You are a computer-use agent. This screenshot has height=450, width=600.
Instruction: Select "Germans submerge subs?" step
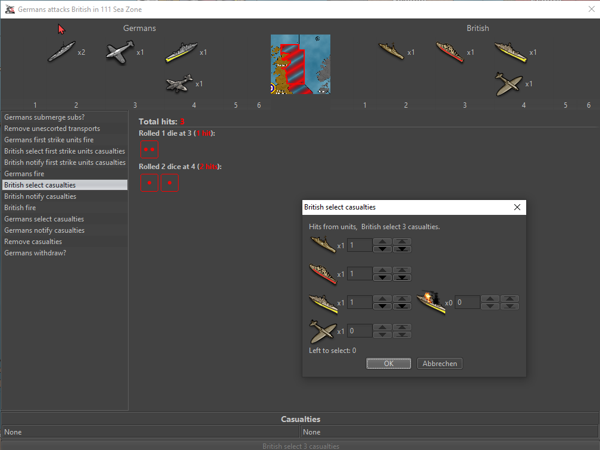[x=45, y=117]
